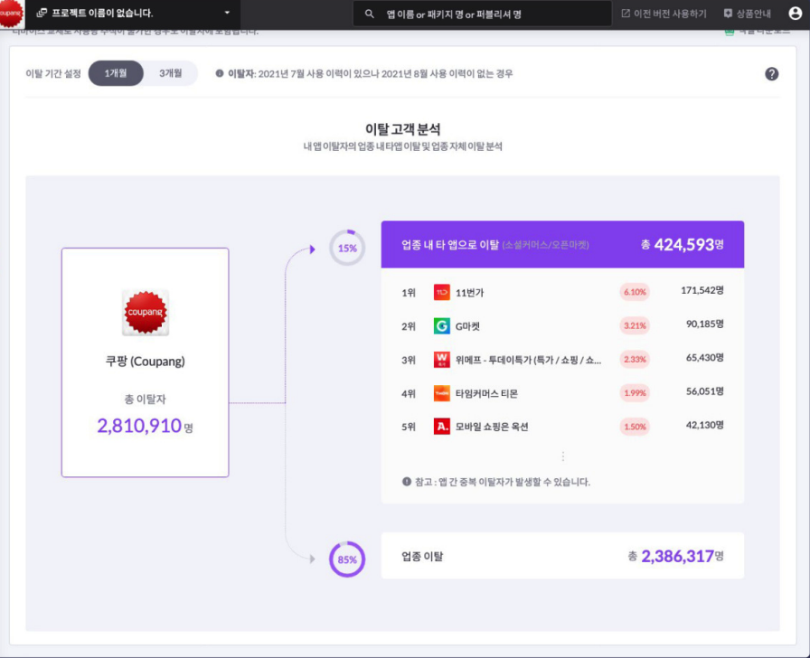Click the 42,130명 count
The image size is (810, 658).
[x=704, y=425]
